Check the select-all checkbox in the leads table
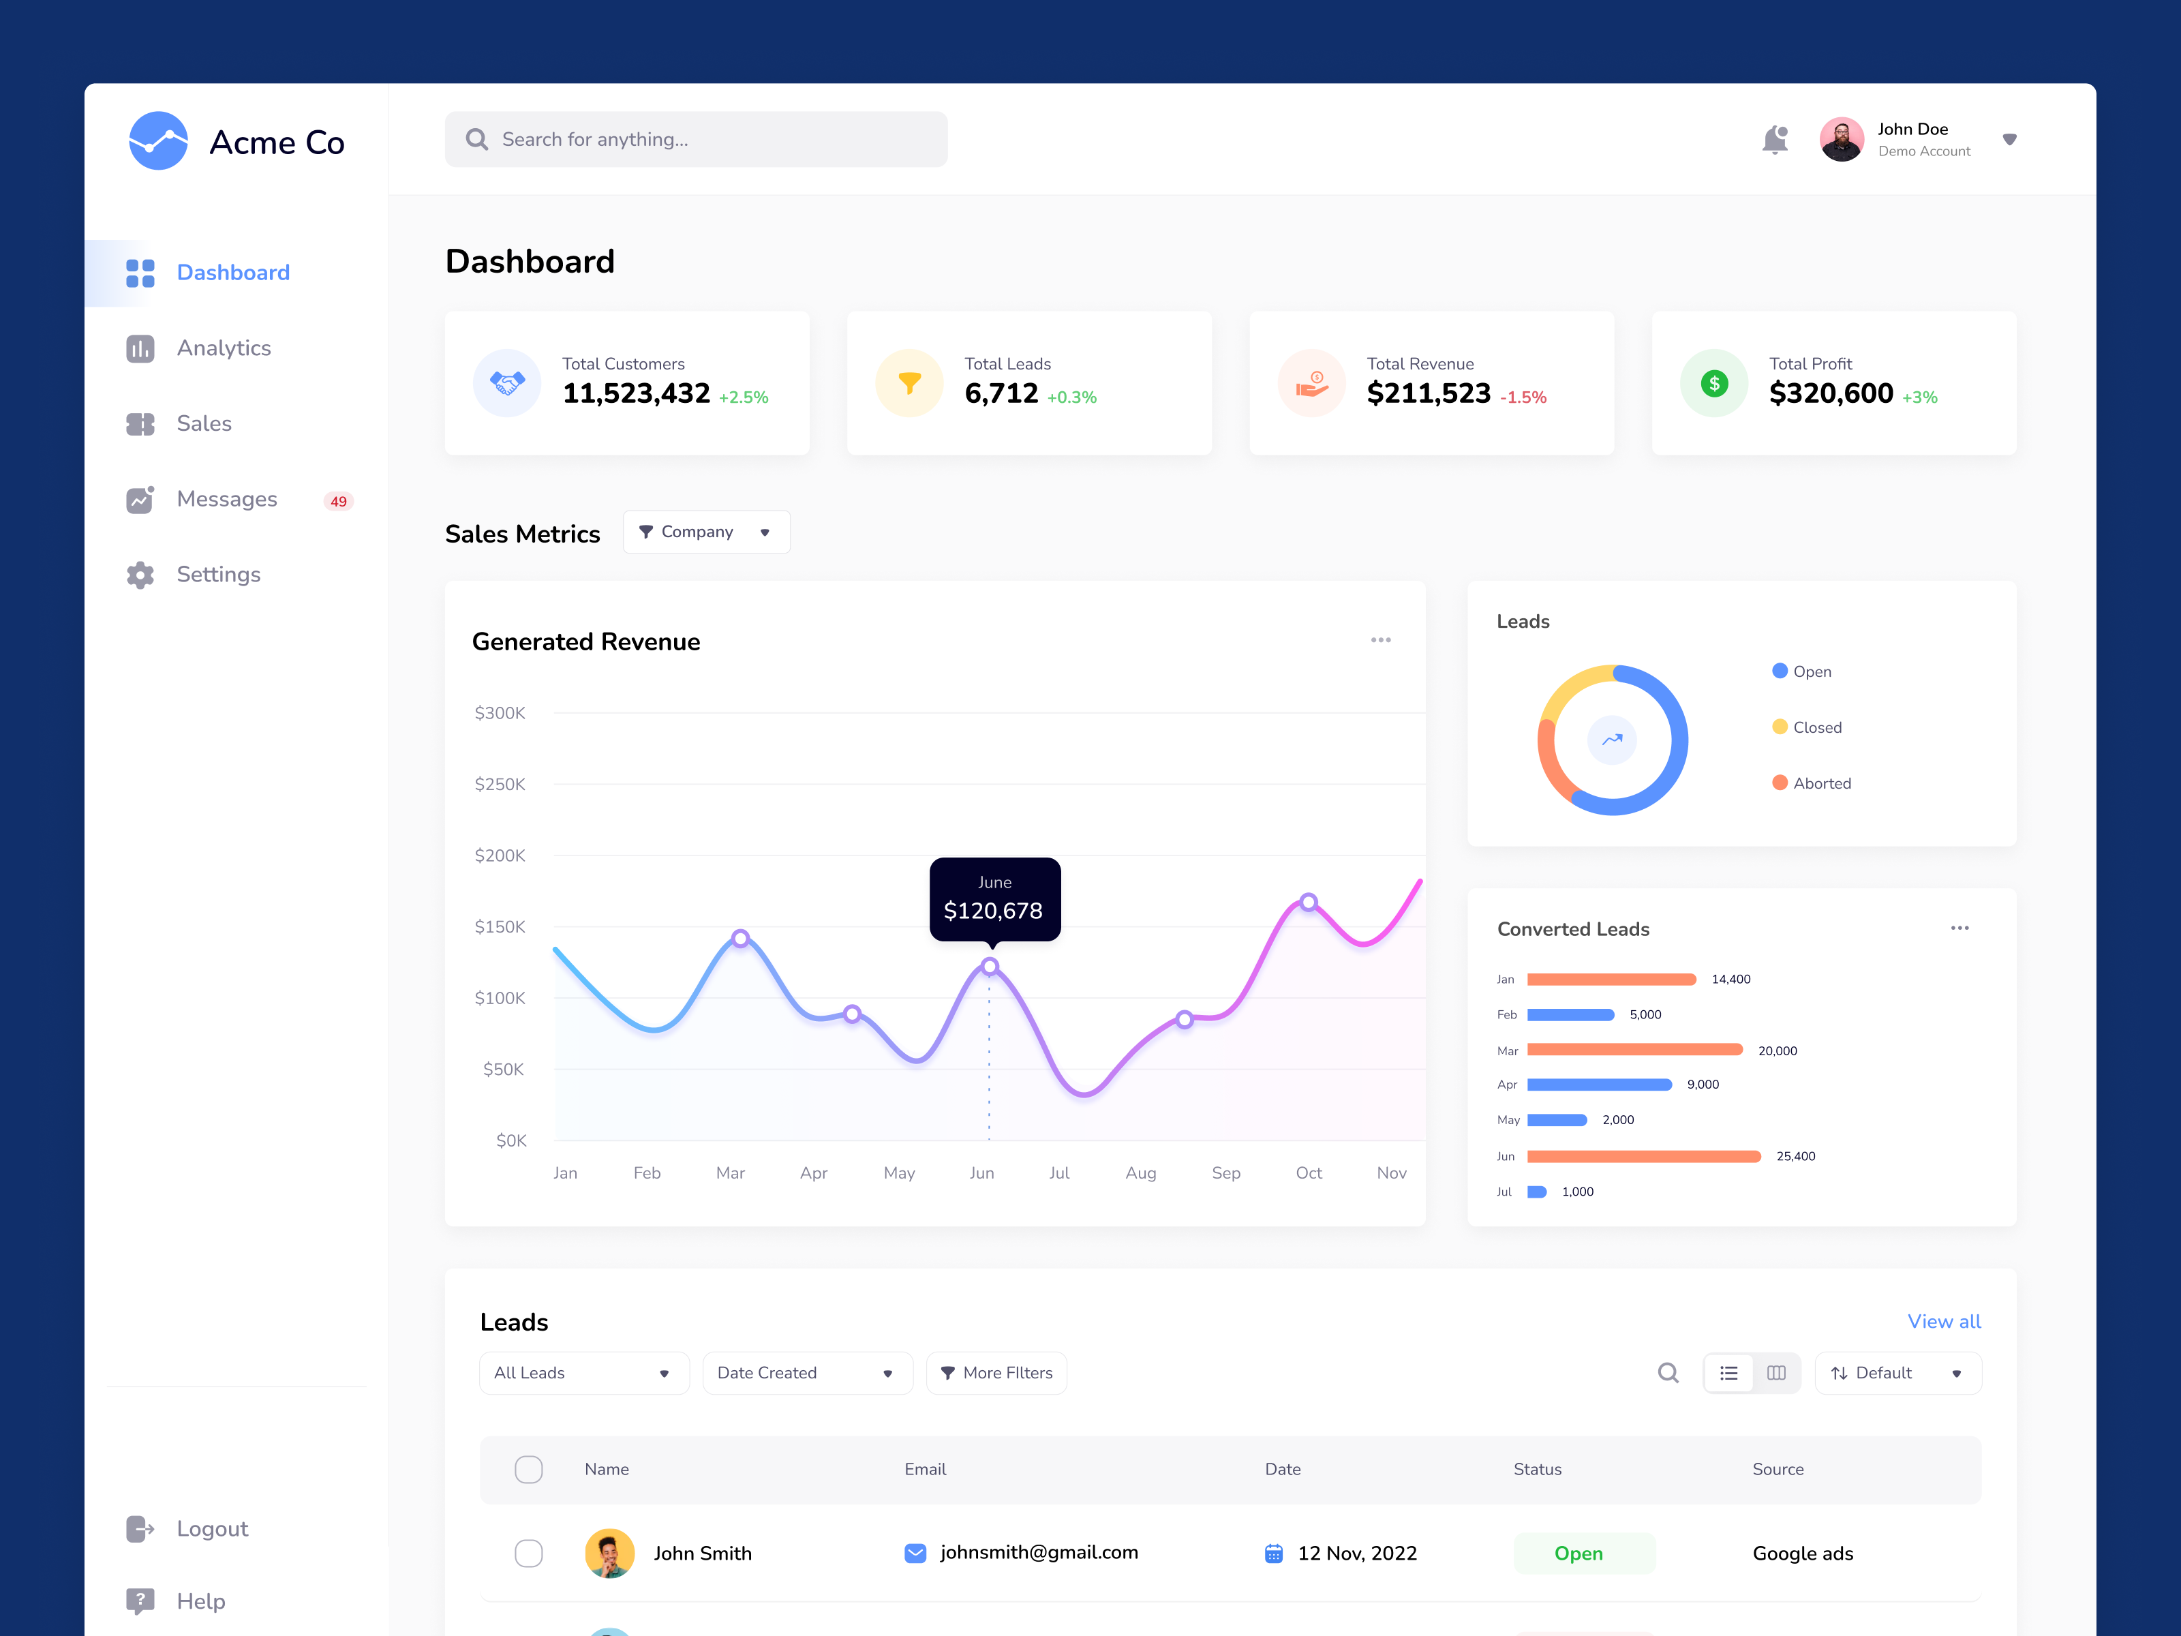Screen dimensions: 2181x1636 coord(528,1468)
